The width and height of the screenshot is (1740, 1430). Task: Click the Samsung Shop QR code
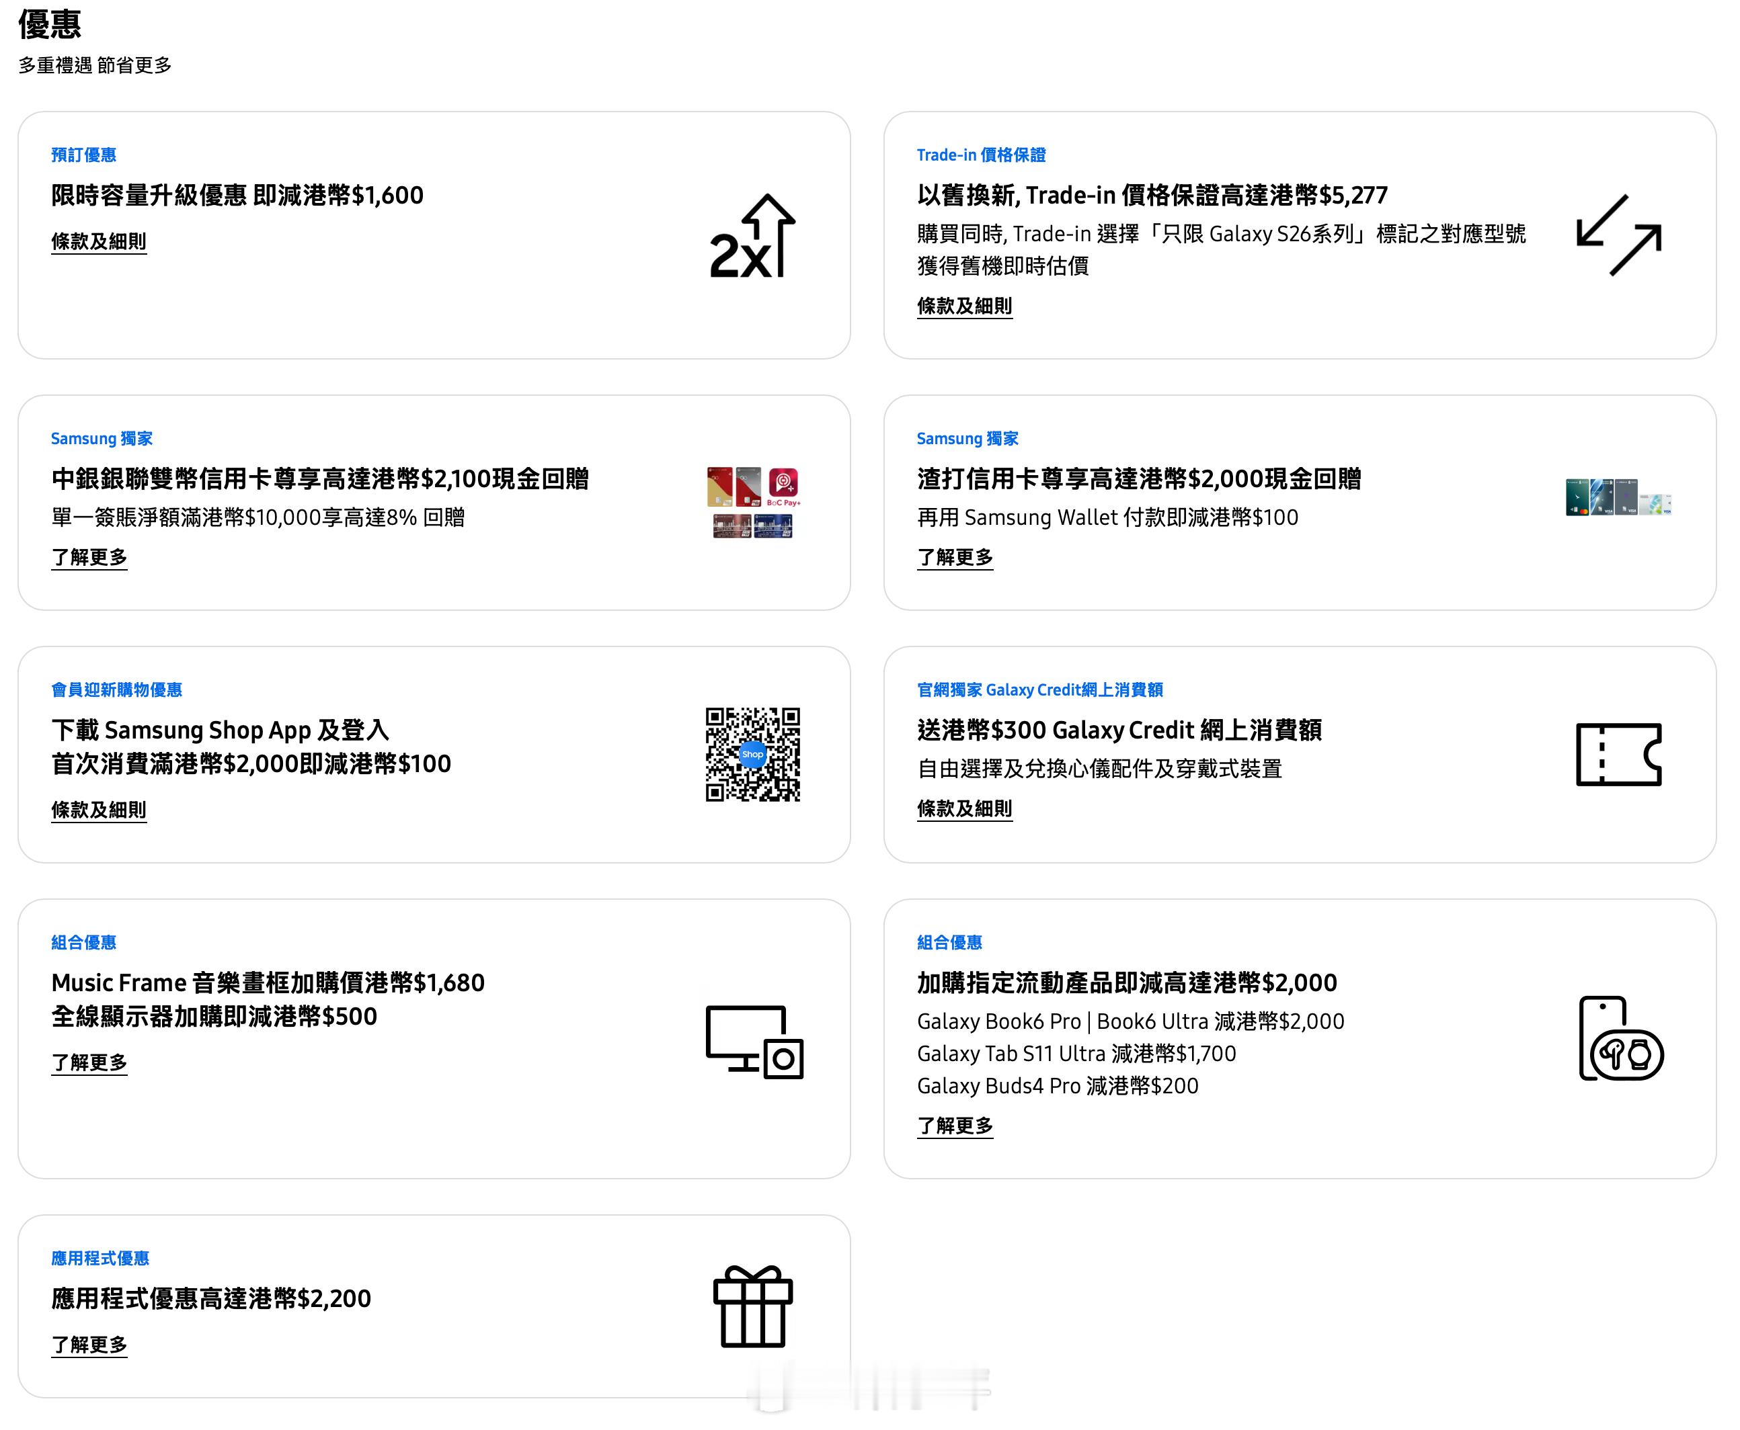tap(752, 755)
